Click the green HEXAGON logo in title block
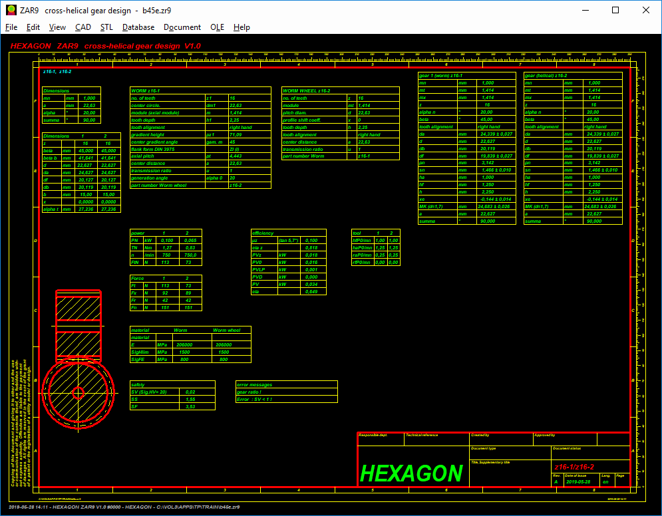 pos(411,473)
